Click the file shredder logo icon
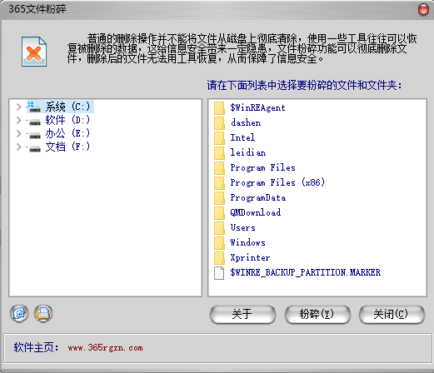434x373 pixels. pyautogui.click(x=34, y=52)
